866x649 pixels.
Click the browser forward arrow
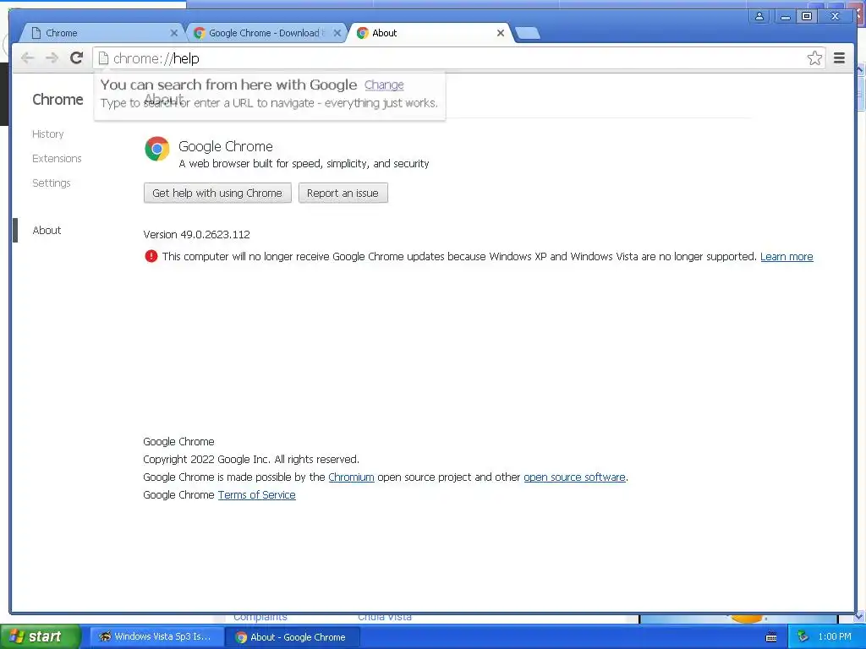click(52, 58)
